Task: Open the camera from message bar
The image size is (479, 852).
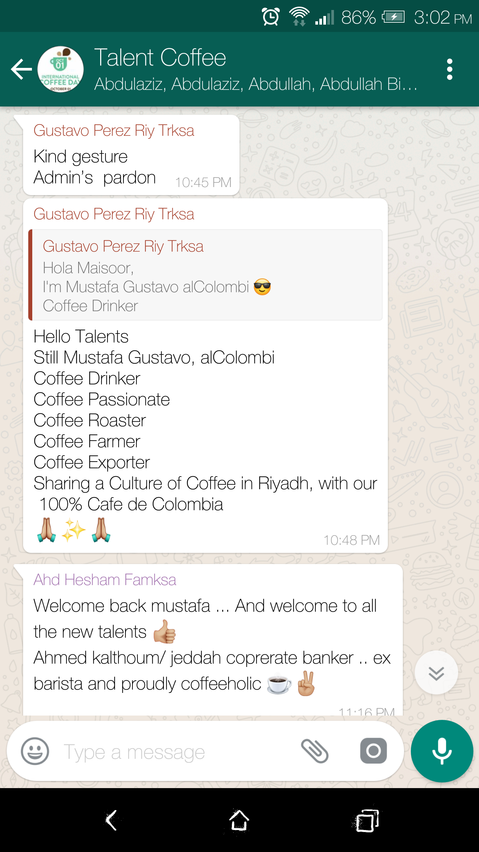Action: 373,751
